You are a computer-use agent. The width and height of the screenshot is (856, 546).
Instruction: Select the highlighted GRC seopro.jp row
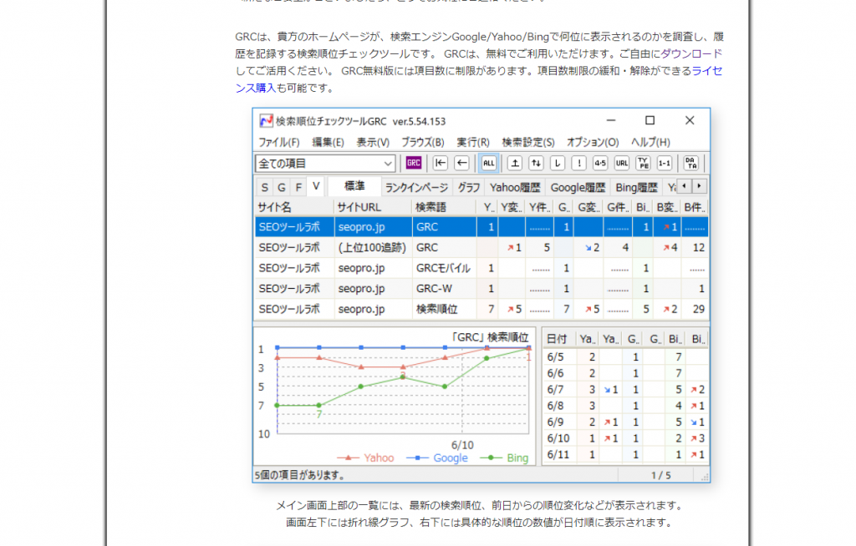click(x=481, y=227)
